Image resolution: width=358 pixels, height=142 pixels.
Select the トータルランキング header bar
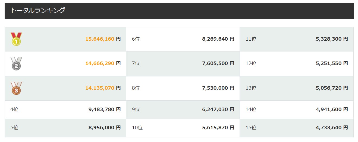179,11
